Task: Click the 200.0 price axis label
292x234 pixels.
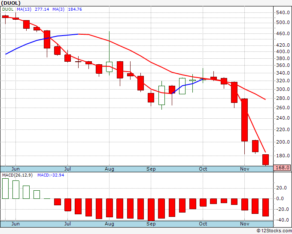Action: [x=283, y=142]
